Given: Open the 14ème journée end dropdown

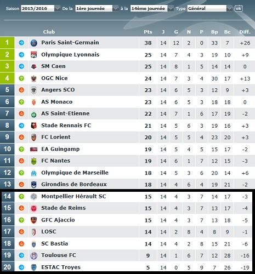Looking at the screenshot, I should pyautogui.click(x=152, y=8).
